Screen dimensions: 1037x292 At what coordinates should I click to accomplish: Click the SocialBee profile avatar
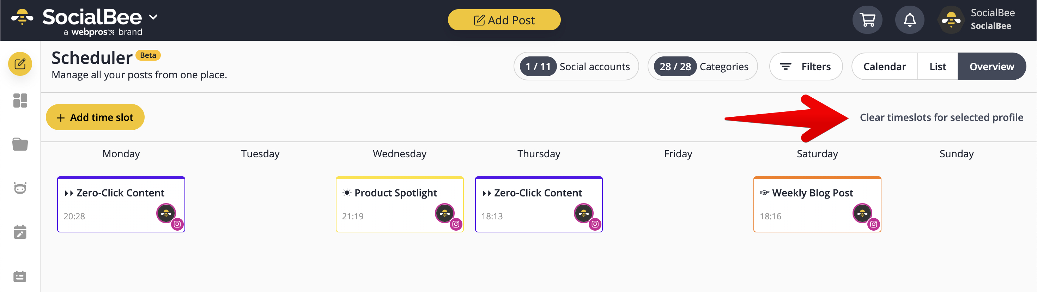[x=951, y=20]
